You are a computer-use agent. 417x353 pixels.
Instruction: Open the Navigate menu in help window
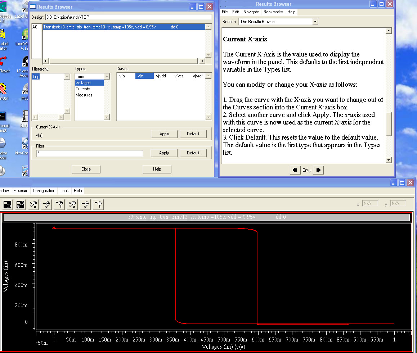click(251, 12)
